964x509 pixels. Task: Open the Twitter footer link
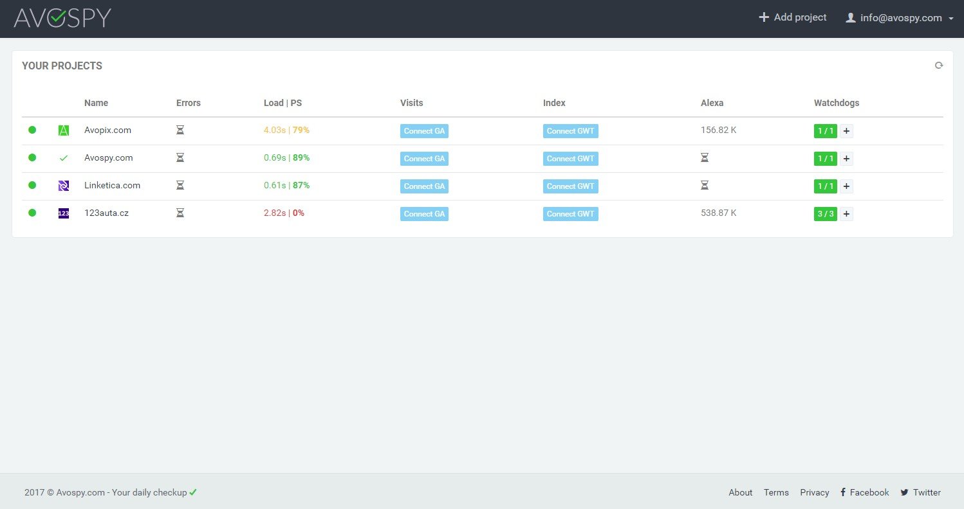921,492
